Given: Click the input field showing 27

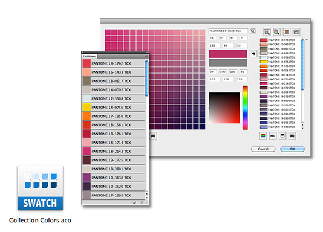Looking at the screenshot, I should click(212, 72).
